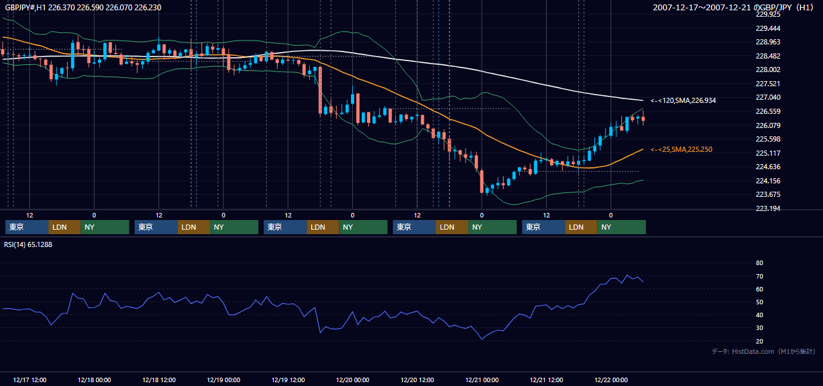The image size is (823, 386).
Task: Click price axis value 225.598
Action: pyautogui.click(x=768, y=139)
